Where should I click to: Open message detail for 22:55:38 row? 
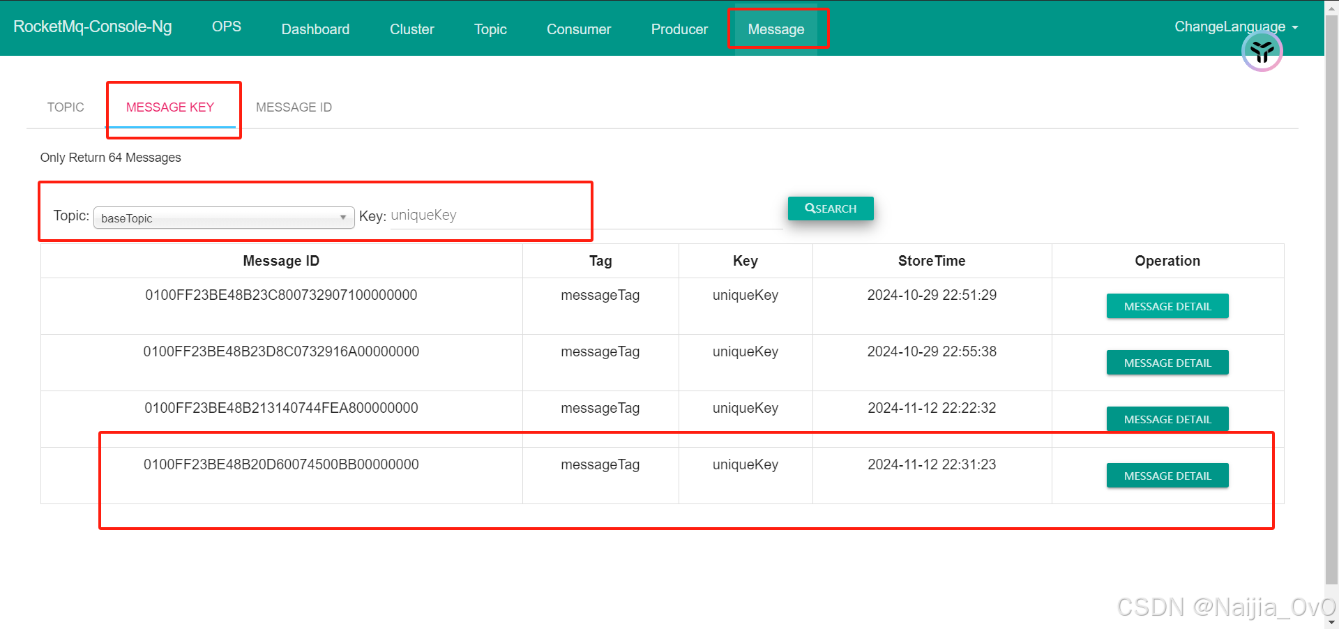(1167, 363)
